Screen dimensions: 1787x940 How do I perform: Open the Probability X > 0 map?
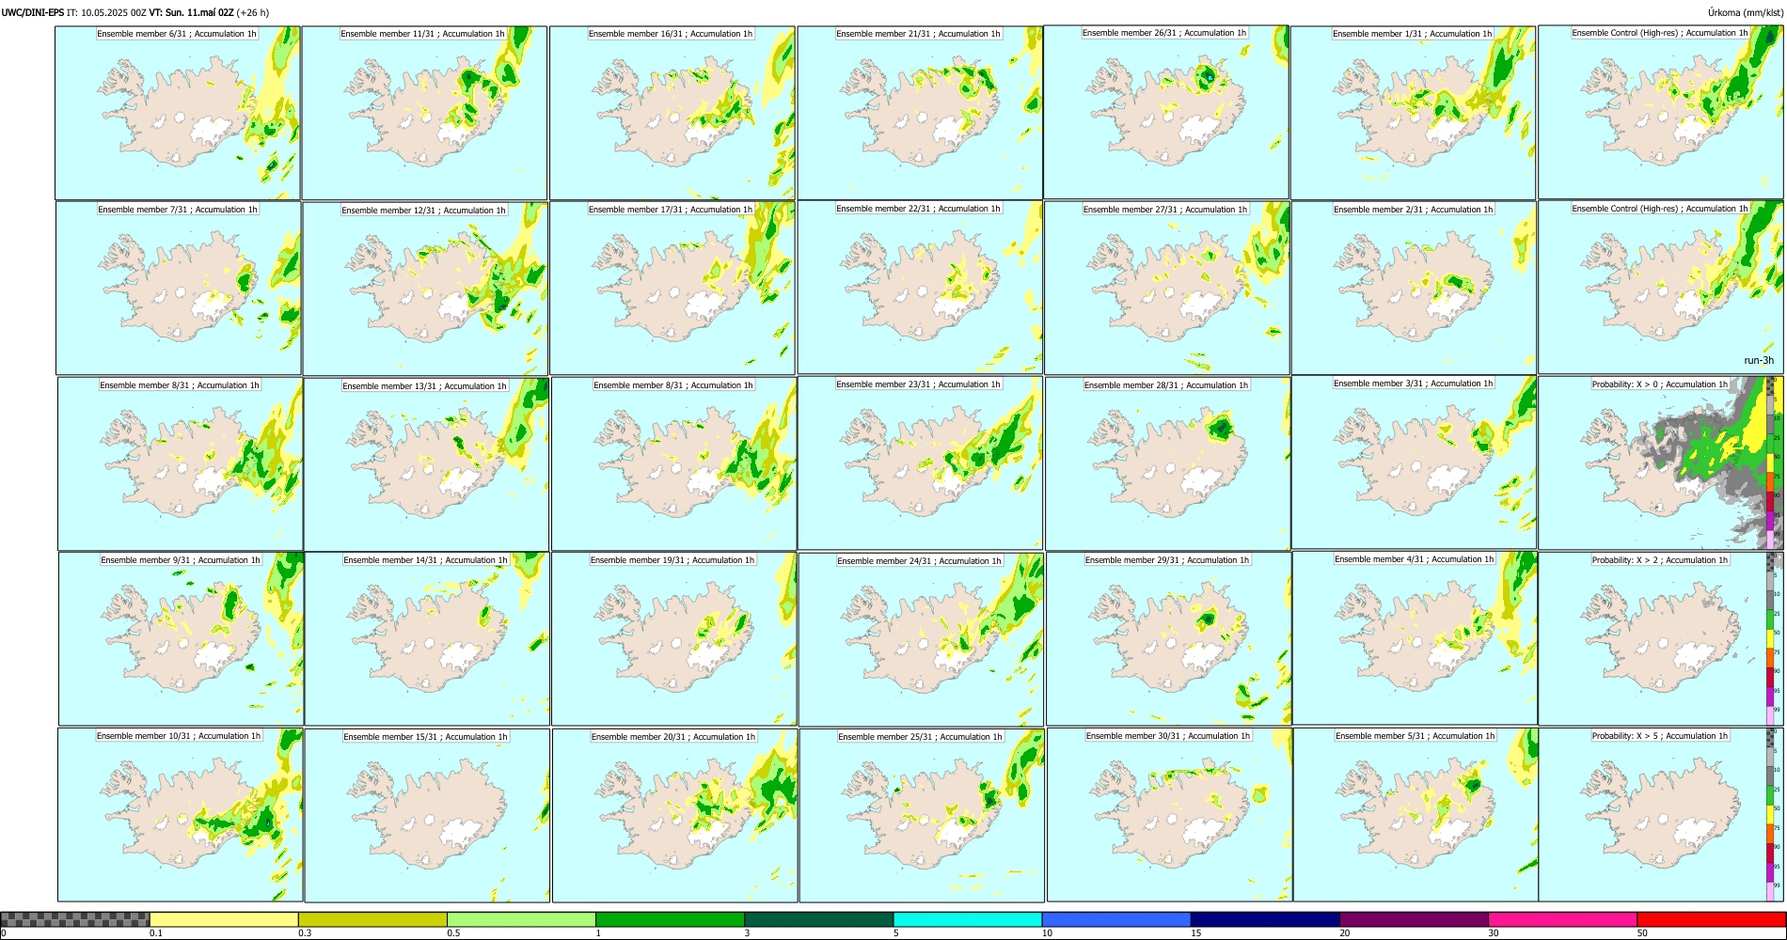[x=1661, y=462]
